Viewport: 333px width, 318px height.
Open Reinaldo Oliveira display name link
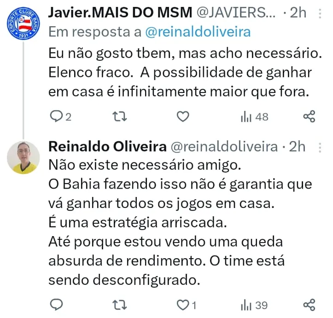point(107,147)
